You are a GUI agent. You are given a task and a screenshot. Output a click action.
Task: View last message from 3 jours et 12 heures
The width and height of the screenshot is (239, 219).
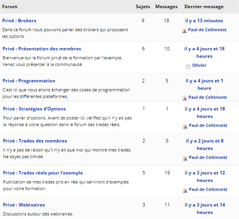(x=204, y=176)
